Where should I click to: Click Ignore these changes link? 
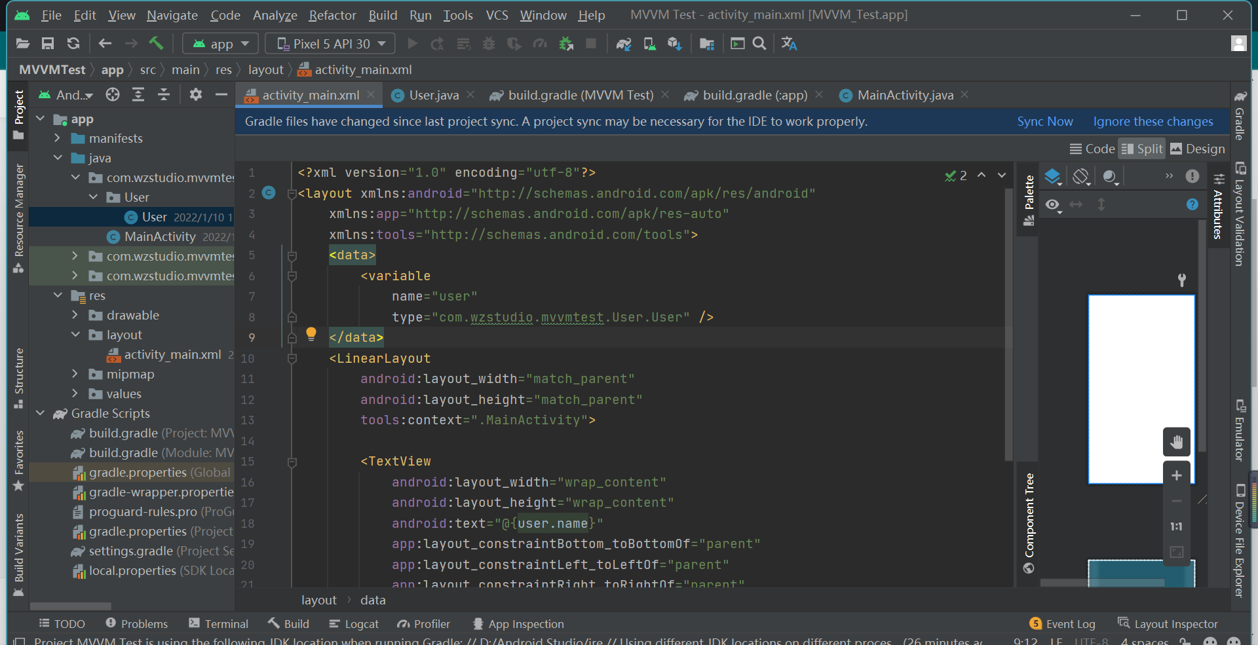pos(1153,121)
